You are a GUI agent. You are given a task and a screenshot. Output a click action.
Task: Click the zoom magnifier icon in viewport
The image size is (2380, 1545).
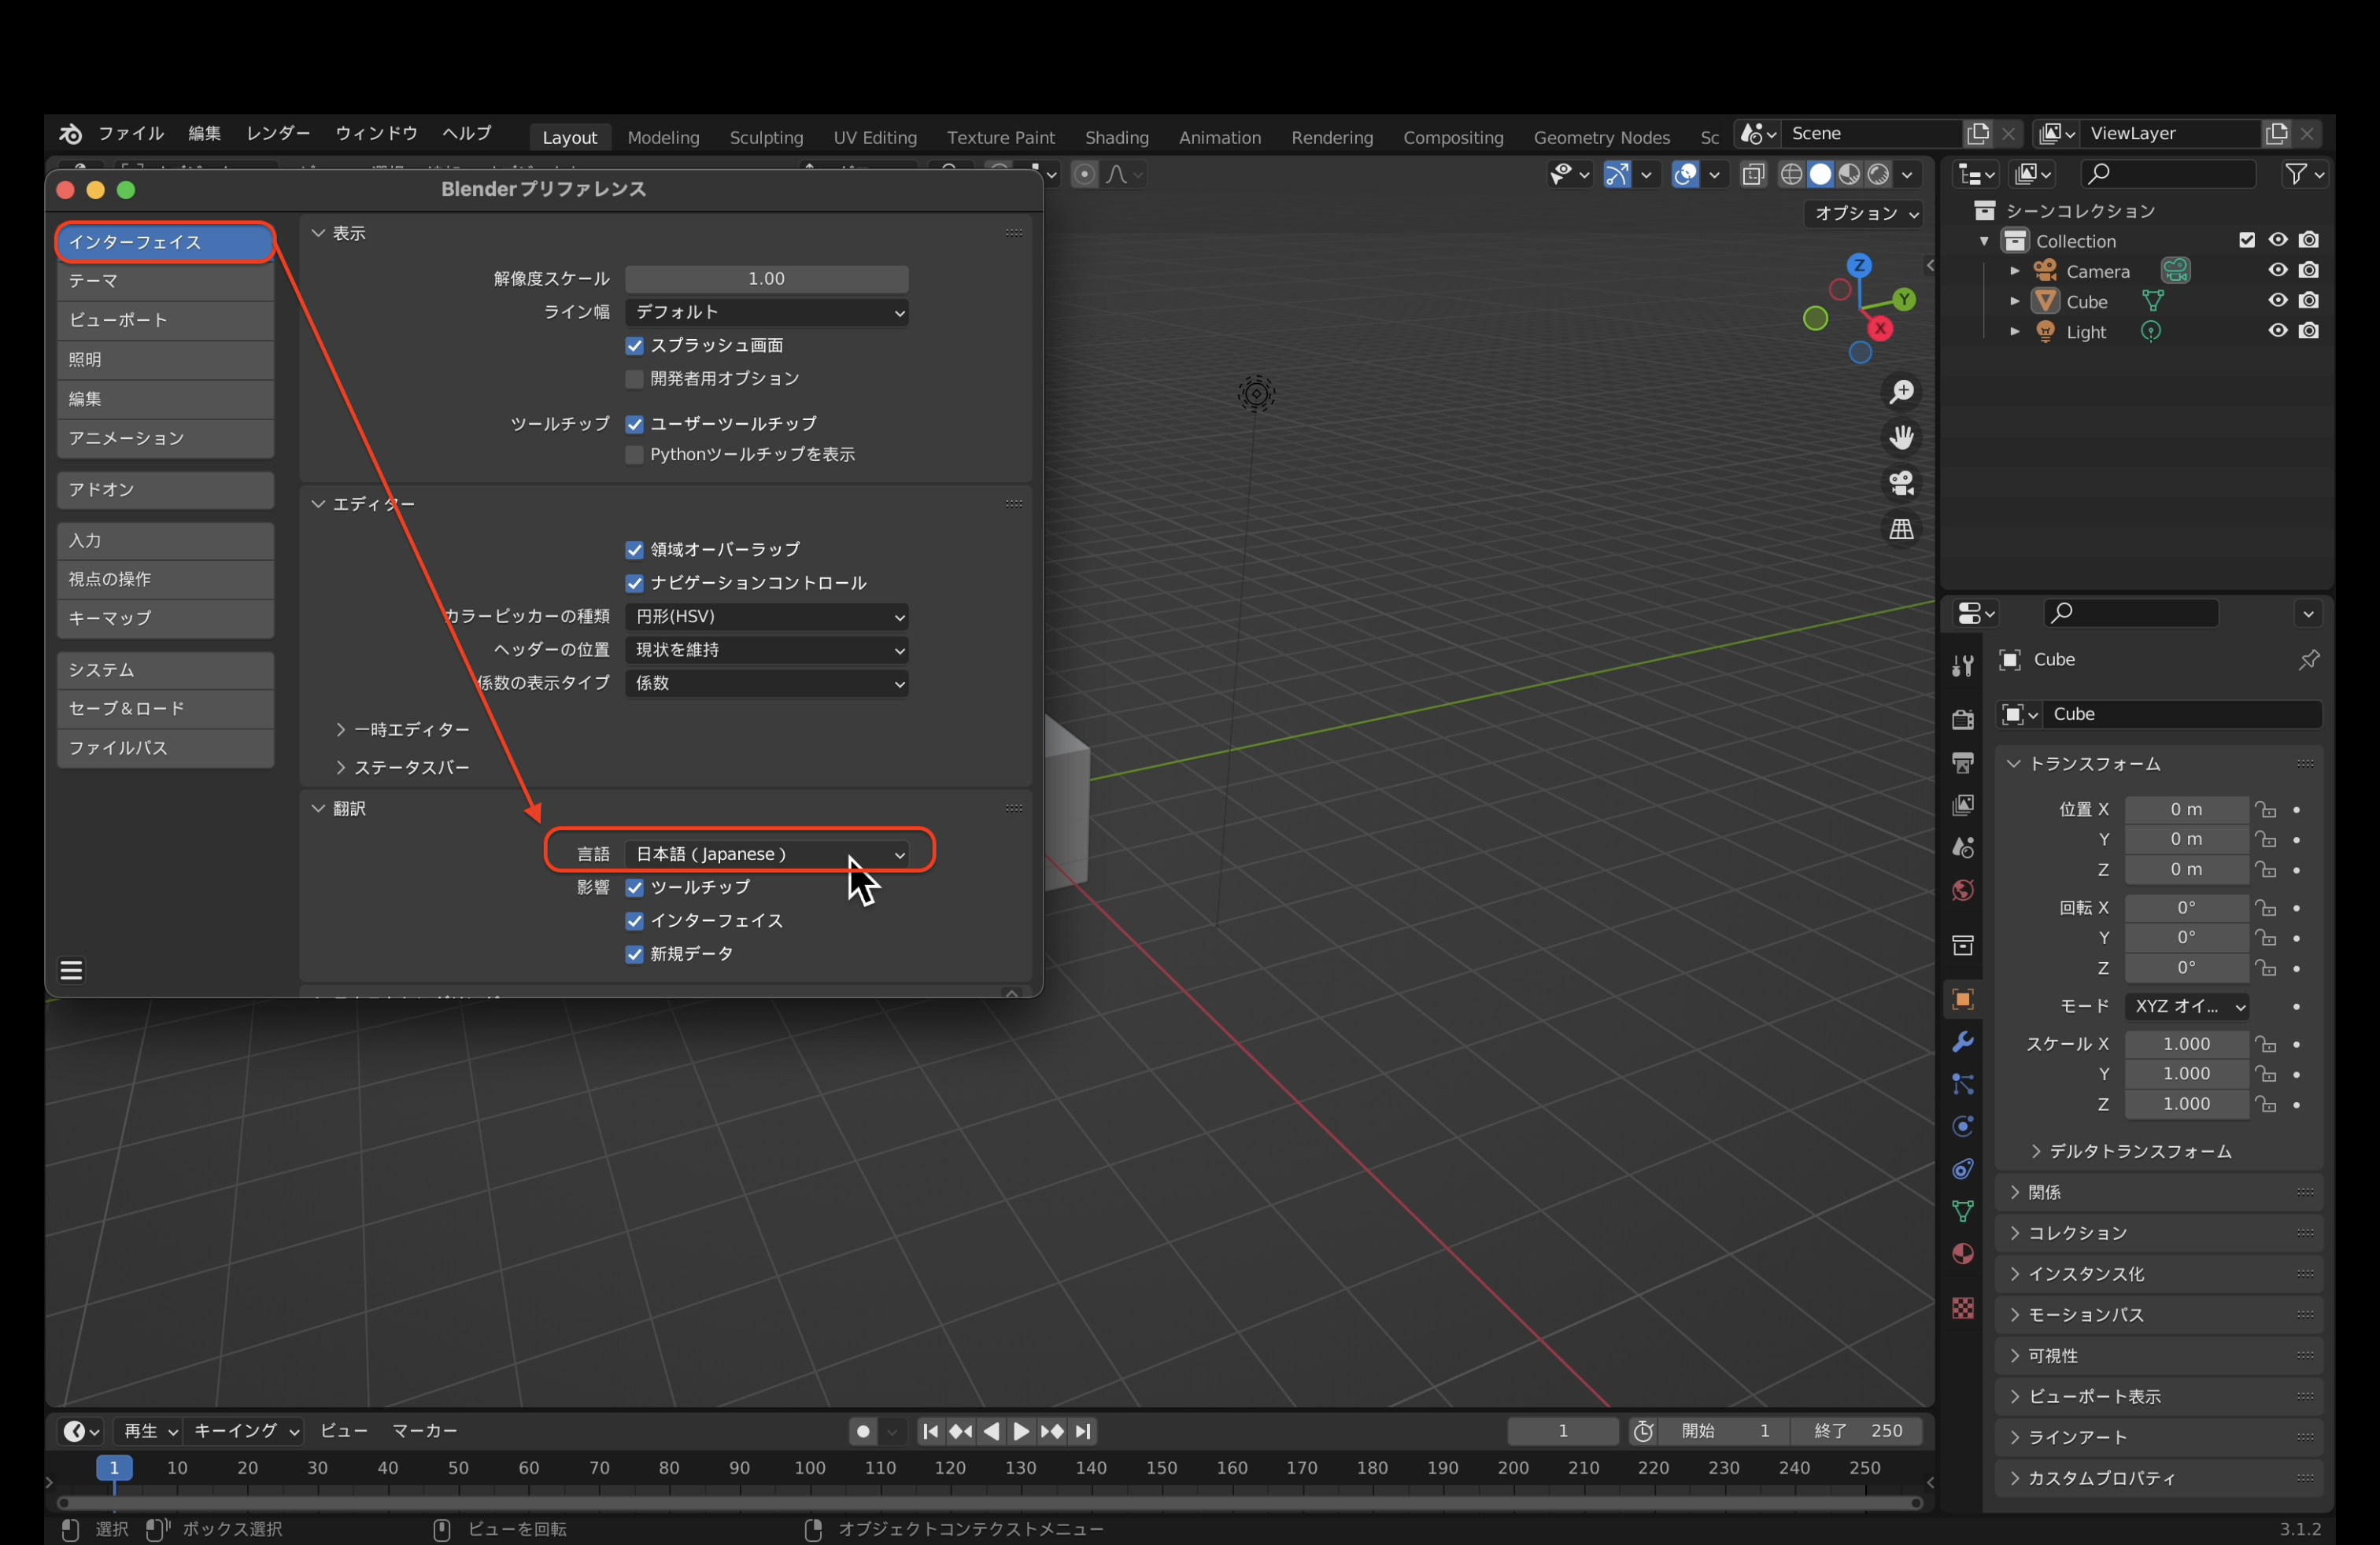click(x=1901, y=392)
